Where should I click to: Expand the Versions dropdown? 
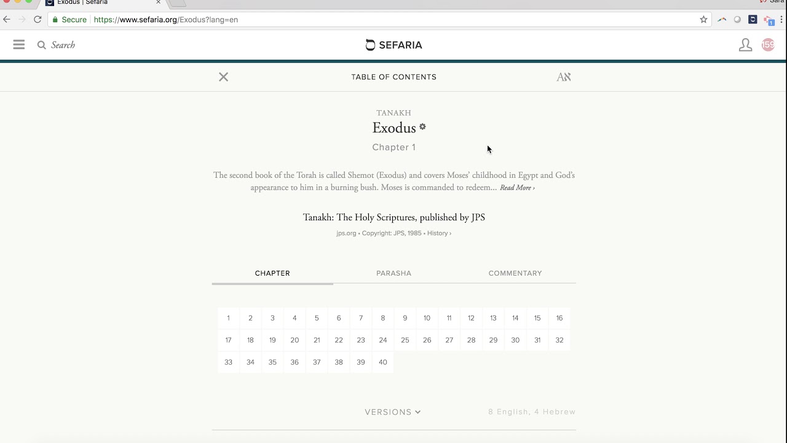click(x=393, y=412)
